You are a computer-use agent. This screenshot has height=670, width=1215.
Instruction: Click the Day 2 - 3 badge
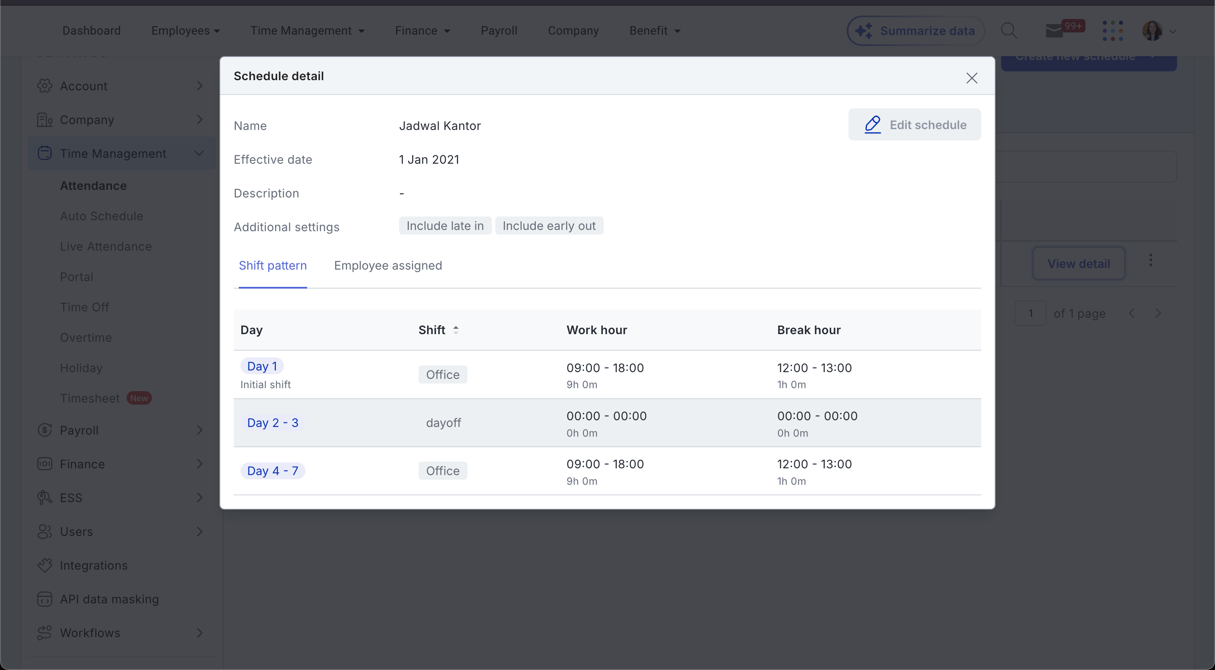[x=273, y=423]
